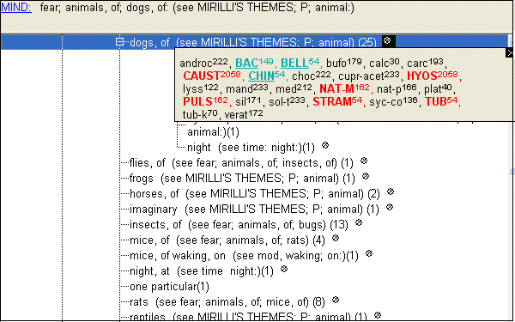Click the remedy icon beside 'dogs, of' (25)

click(x=387, y=40)
